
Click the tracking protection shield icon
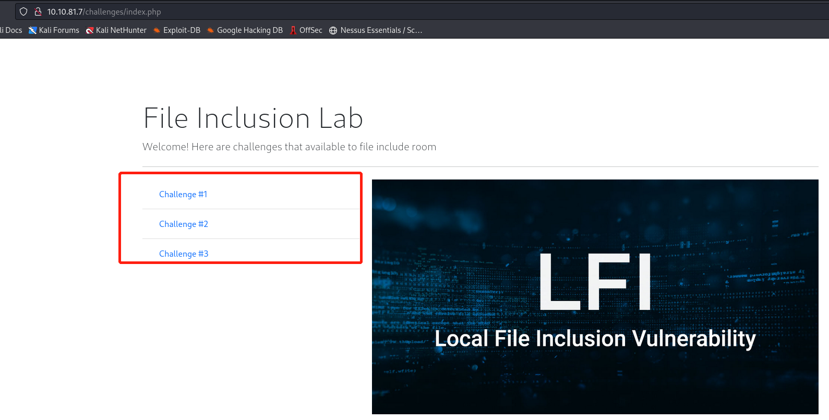[23, 11]
